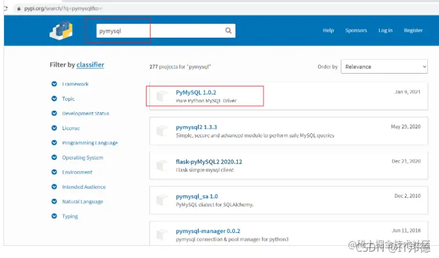The height and width of the screenshot is (258, 439).
Task: Open the flask-pyMySQL2 2020.12 result
Action: pos(209,162)
